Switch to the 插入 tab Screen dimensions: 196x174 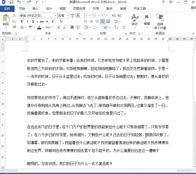[36, 9]
